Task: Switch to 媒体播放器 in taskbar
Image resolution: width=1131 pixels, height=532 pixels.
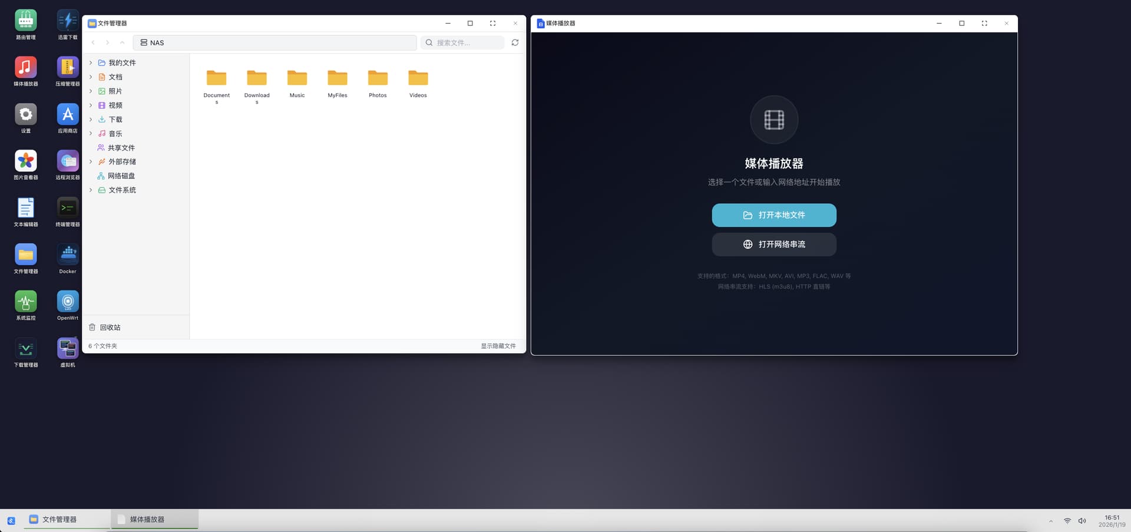Action: (154, 519)
